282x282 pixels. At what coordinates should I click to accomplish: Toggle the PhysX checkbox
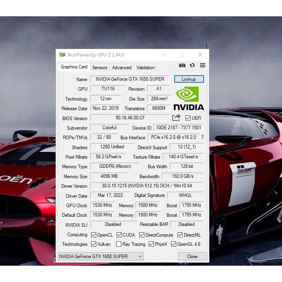pyautogui.click(x=151, y=244)
